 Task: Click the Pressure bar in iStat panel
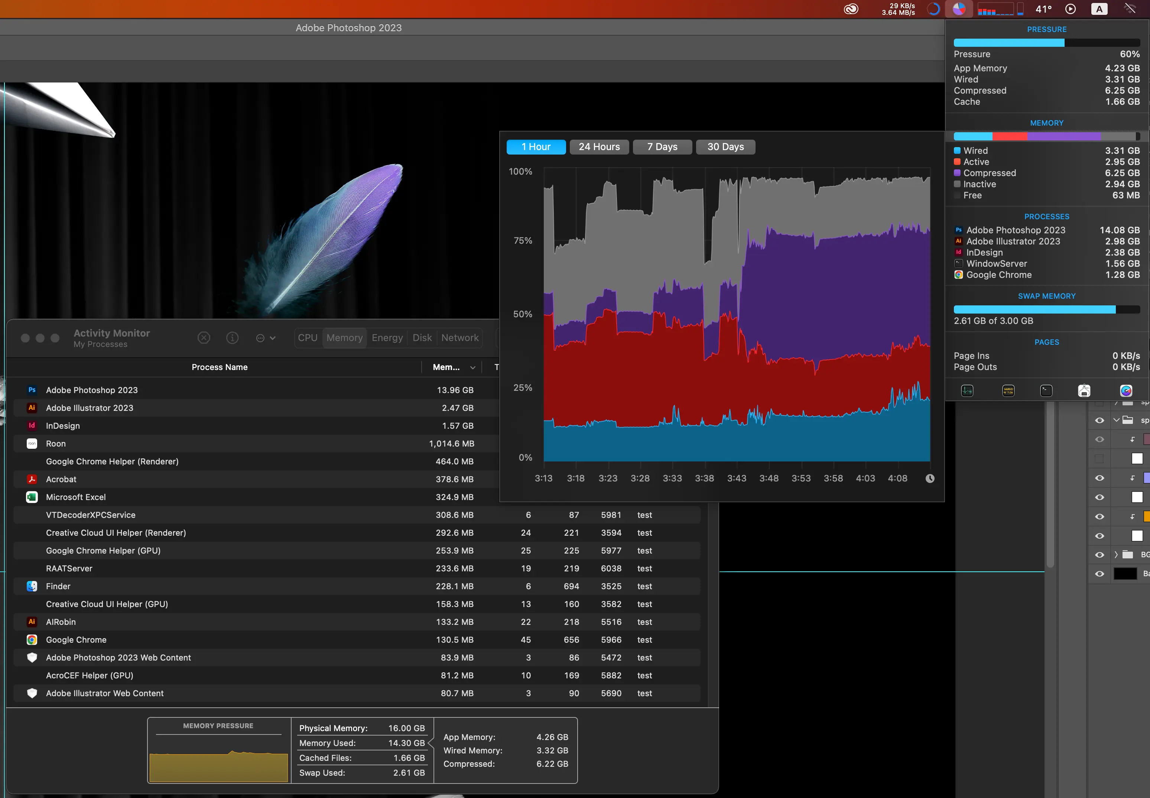1046,43
